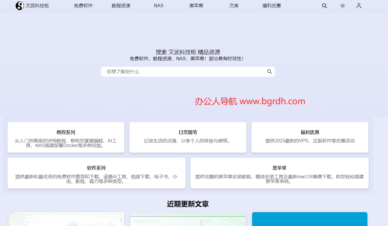Click the 搜索 文武科技柜 精品资源 heading

188,52
